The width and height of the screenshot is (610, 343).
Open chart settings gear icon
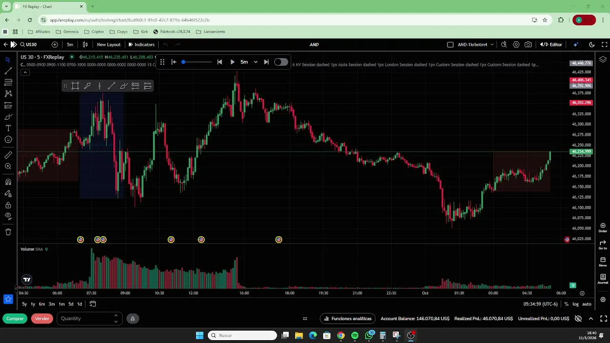pos(516,44)
